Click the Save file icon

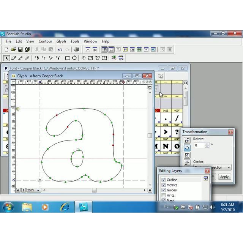point(21,49)
